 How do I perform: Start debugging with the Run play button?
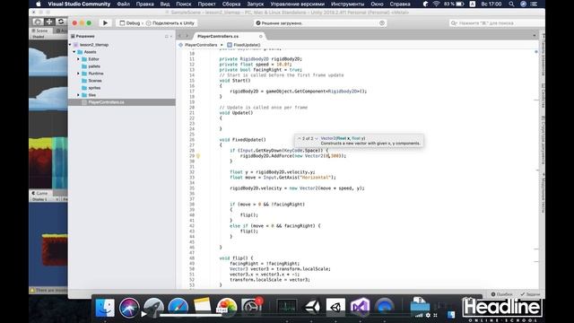[x=105, y=23]
